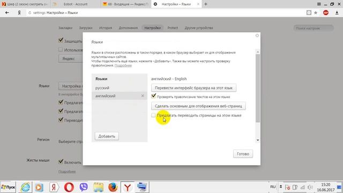343x193 pixels.
Task: Open Yandex home via the Я icon
Action: tap(19, 13)
